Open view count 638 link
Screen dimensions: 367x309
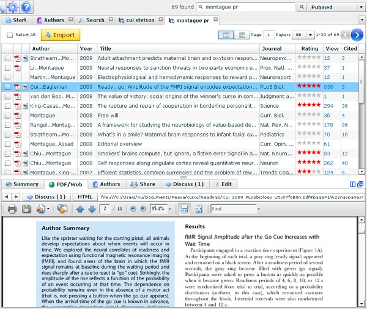328,87
